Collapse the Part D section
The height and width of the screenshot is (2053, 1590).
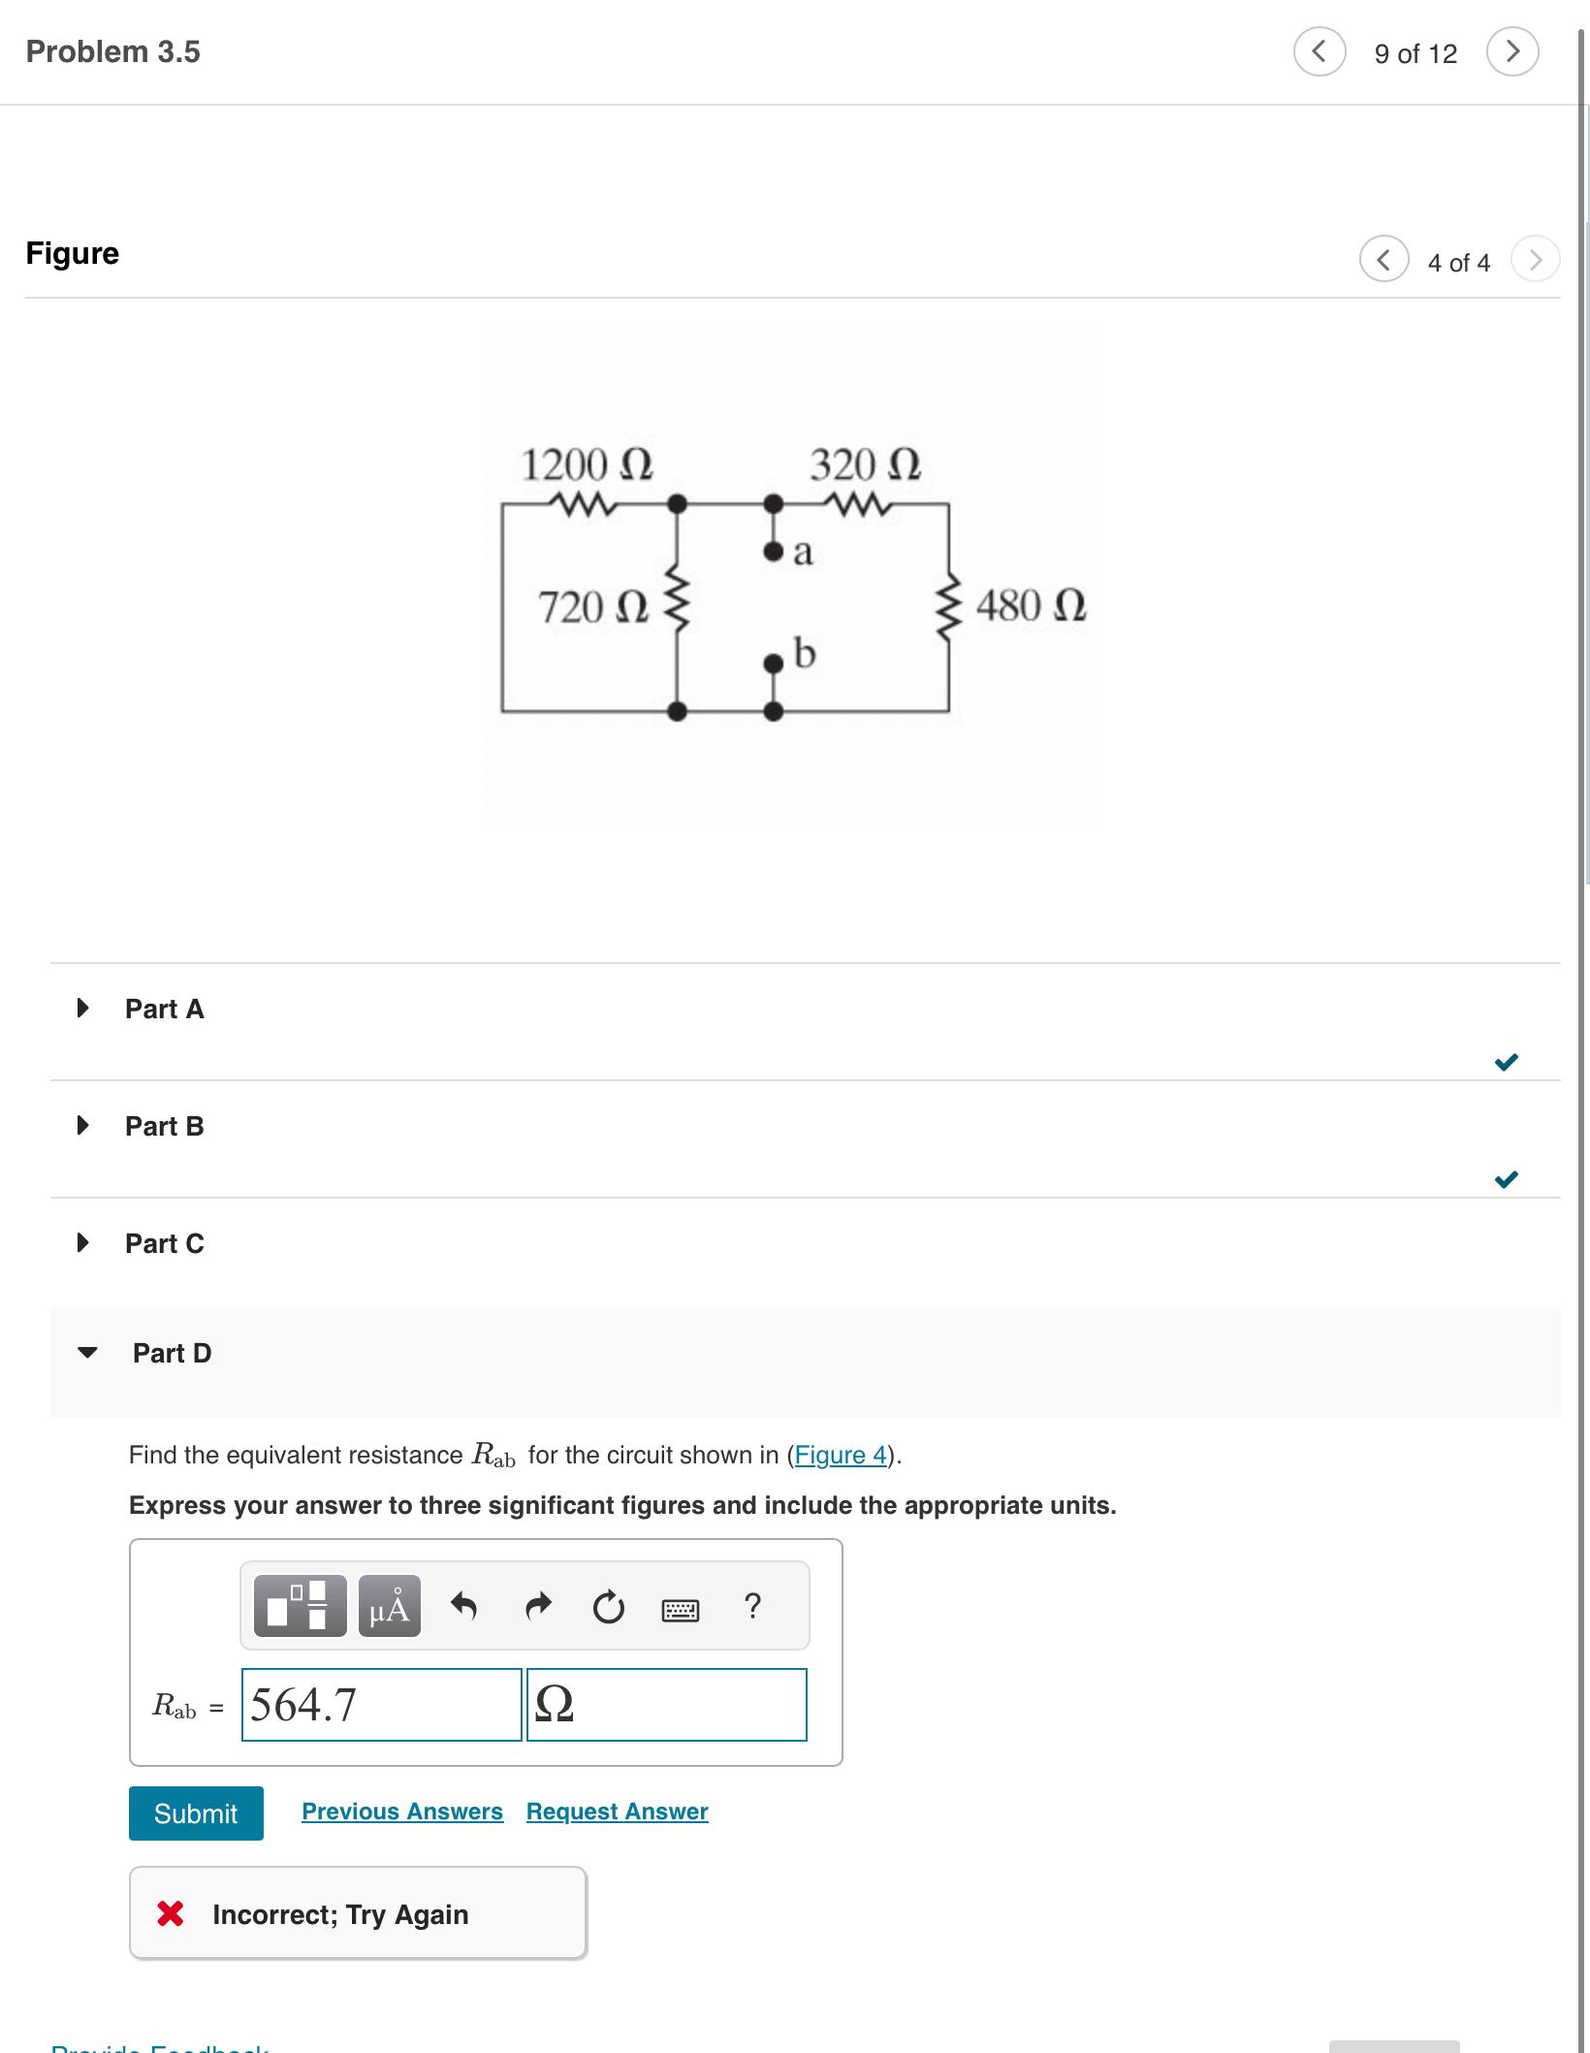coord(87,1353)
